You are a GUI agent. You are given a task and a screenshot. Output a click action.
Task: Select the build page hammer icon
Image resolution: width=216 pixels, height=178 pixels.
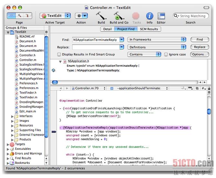tap(19, 16)
